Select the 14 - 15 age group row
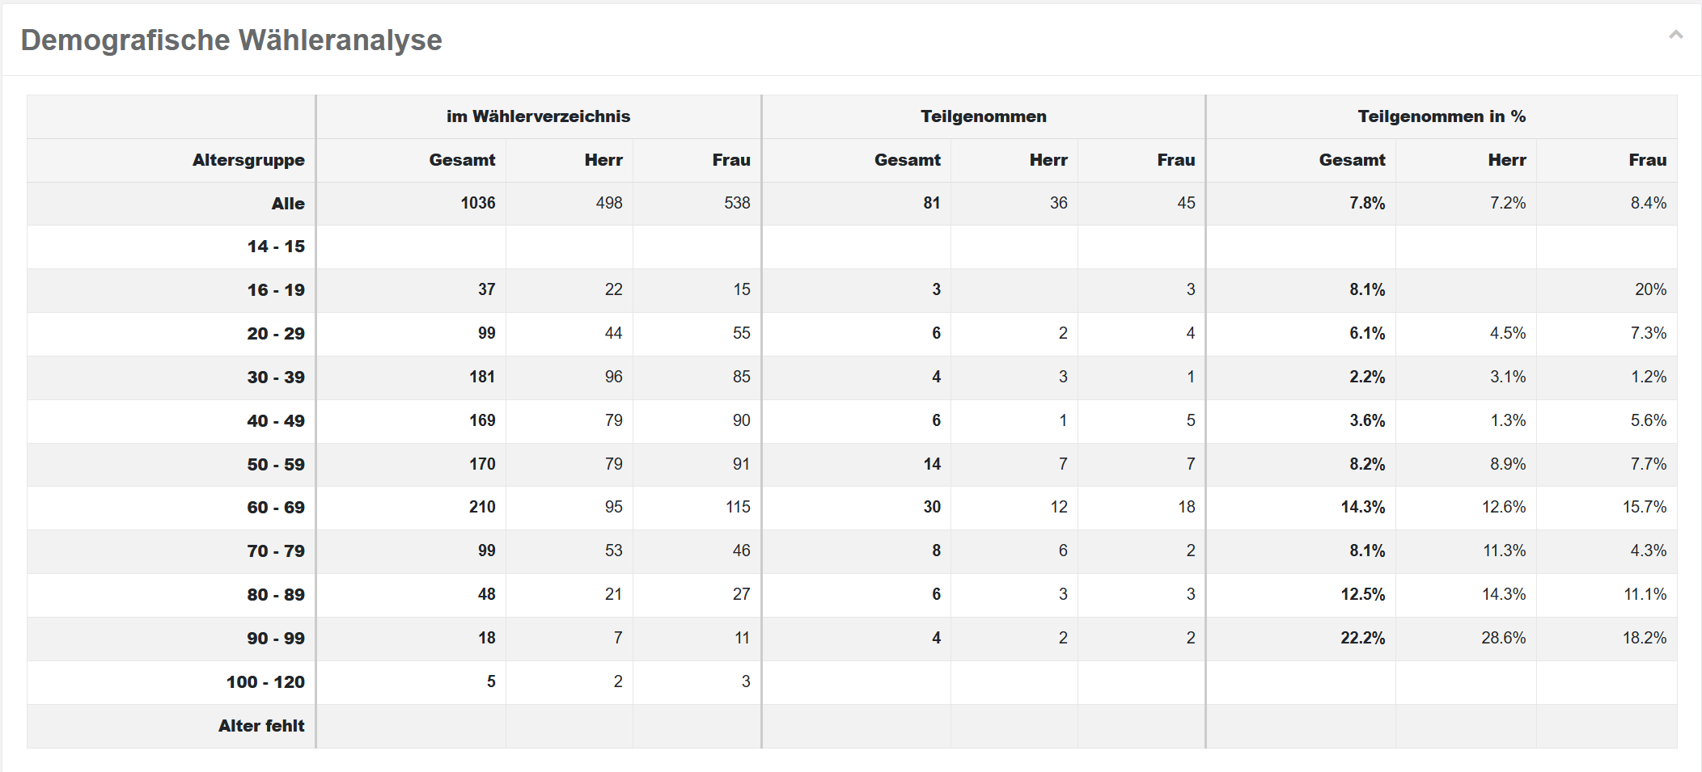1702x772 pixels. click(276, 247)
